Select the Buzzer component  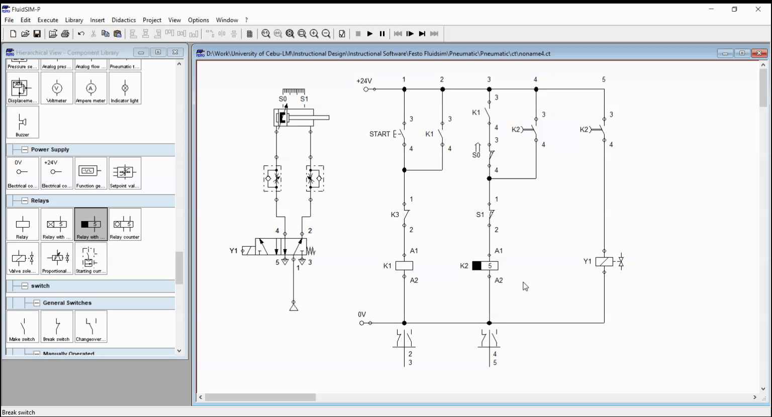click(x=23, y=122)
